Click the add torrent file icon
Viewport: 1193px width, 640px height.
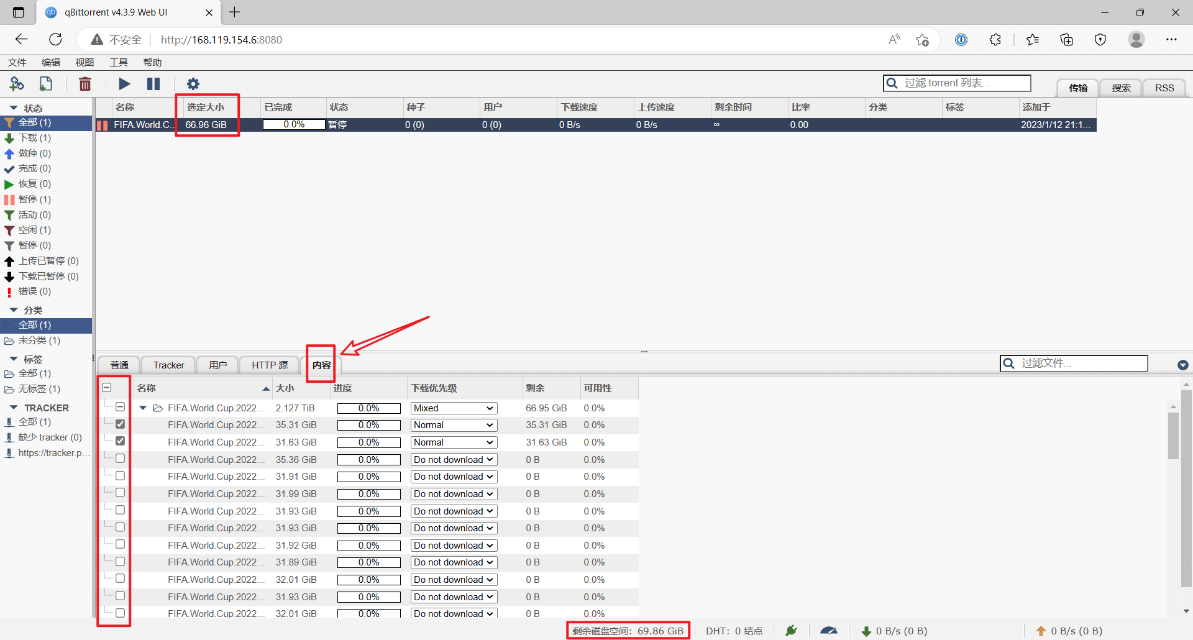click(x=46, y=84)
